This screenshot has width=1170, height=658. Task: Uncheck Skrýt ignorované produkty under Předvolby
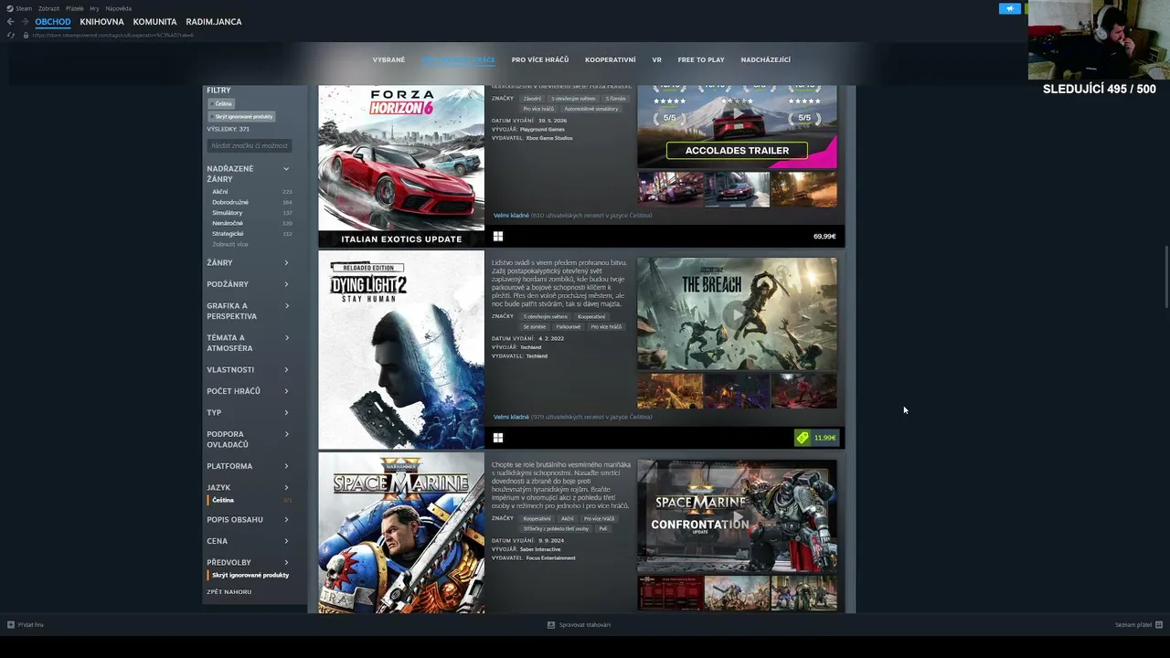tap(249, 575)
